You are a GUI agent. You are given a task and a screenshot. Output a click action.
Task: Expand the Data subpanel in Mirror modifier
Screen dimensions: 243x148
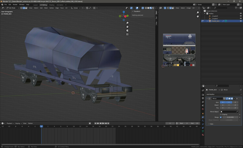pos(209,124)
